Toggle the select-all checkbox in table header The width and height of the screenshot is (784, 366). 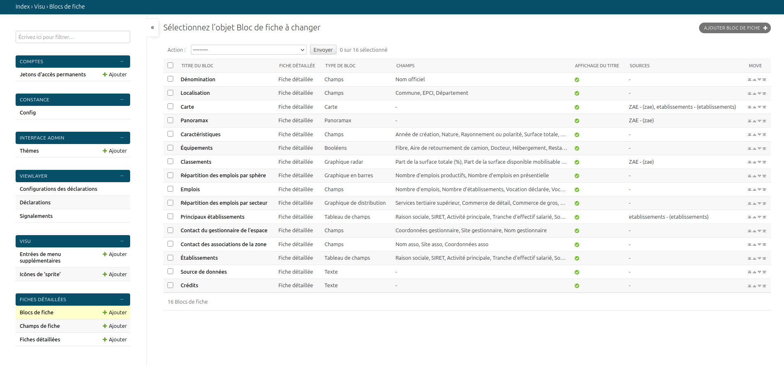click(x=170, y=65)
